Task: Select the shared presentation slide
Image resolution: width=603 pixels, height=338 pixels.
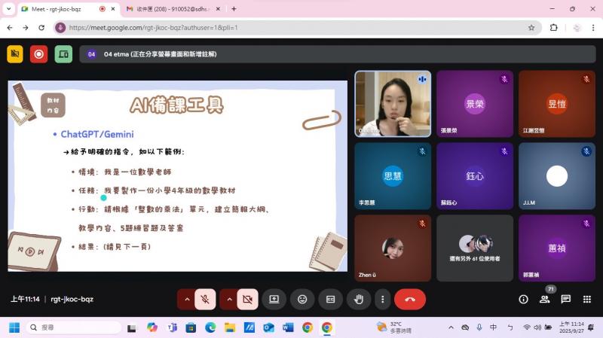Action: click(x=177, y=175)
